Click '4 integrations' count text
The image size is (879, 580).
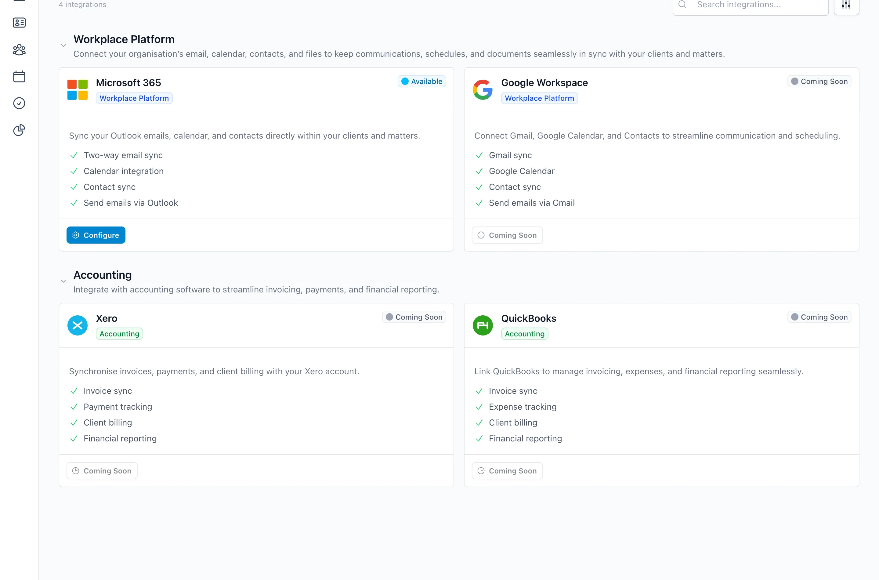82,5
